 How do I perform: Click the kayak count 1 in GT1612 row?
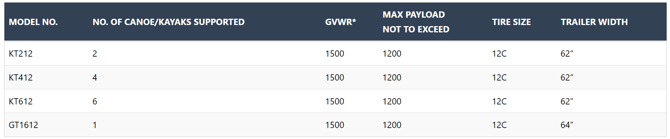pyautogui.click(x=95, y=125)
